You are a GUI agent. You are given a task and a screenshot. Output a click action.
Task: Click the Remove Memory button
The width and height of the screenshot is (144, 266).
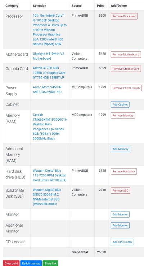pos(123,115)
